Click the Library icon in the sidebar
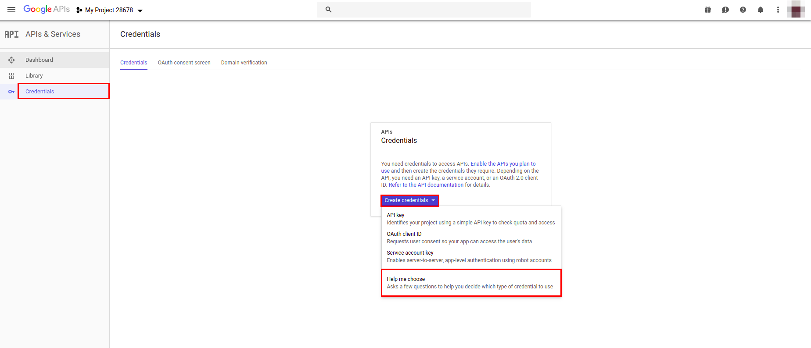 coord(11,76)
